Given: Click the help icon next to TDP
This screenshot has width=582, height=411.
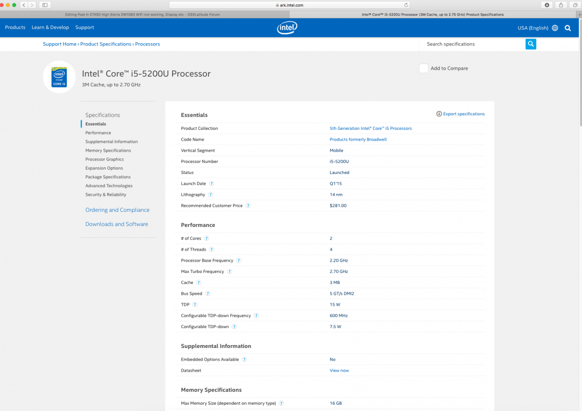Looking at the screenshot, I should coord(195,305).
